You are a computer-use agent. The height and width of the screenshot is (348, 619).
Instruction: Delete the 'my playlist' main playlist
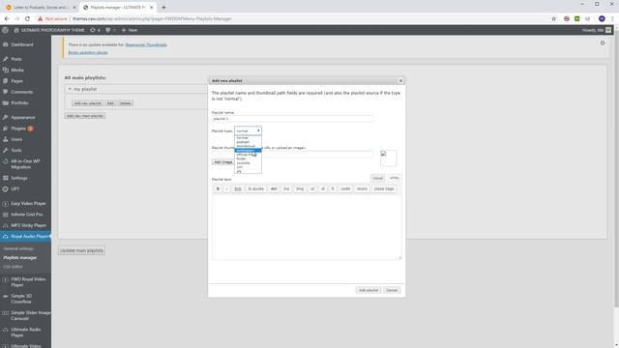[x=125, y=103]
